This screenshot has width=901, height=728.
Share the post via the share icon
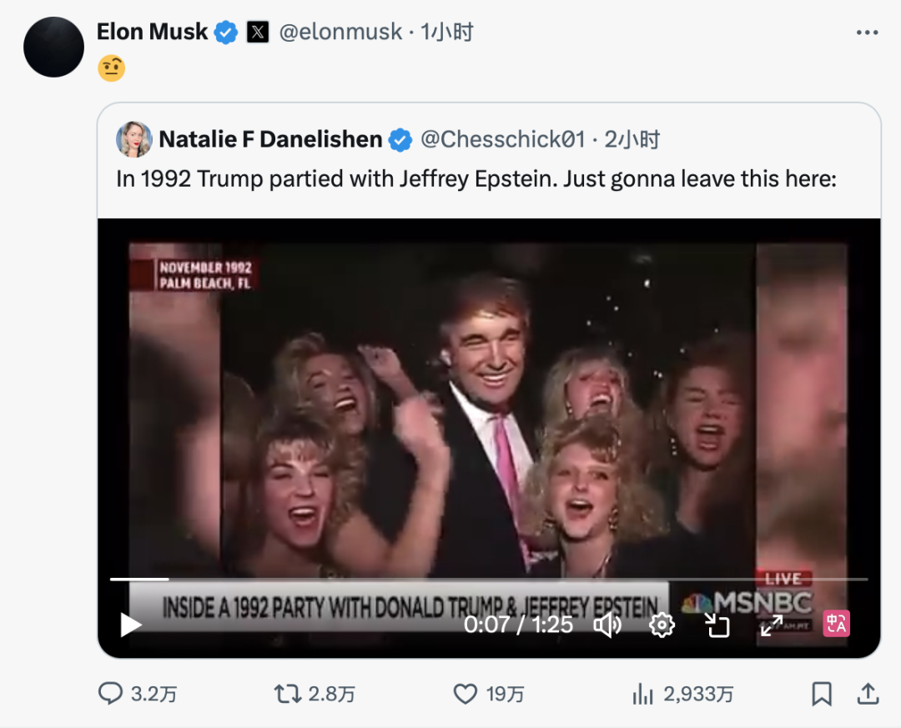coord(868,693)
